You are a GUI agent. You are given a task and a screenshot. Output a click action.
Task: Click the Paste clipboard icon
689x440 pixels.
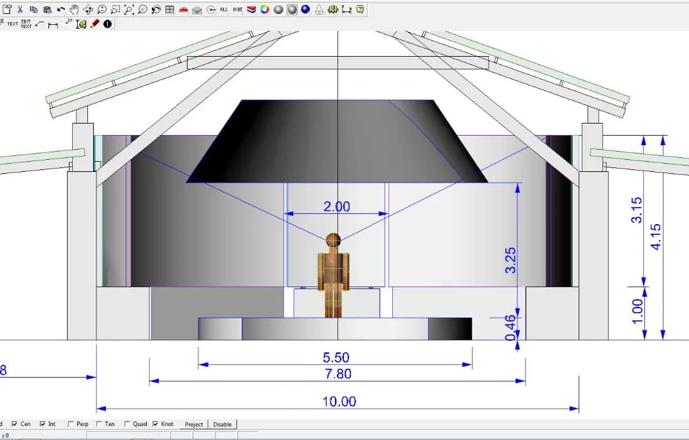tap(47, 9)
